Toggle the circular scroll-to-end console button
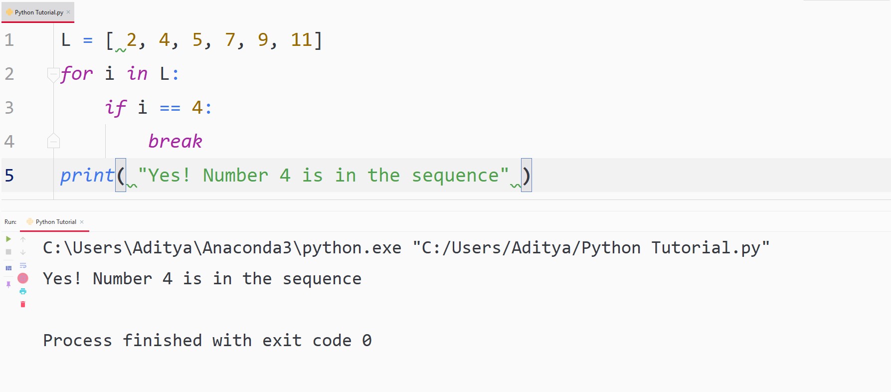 pos(22,278)
